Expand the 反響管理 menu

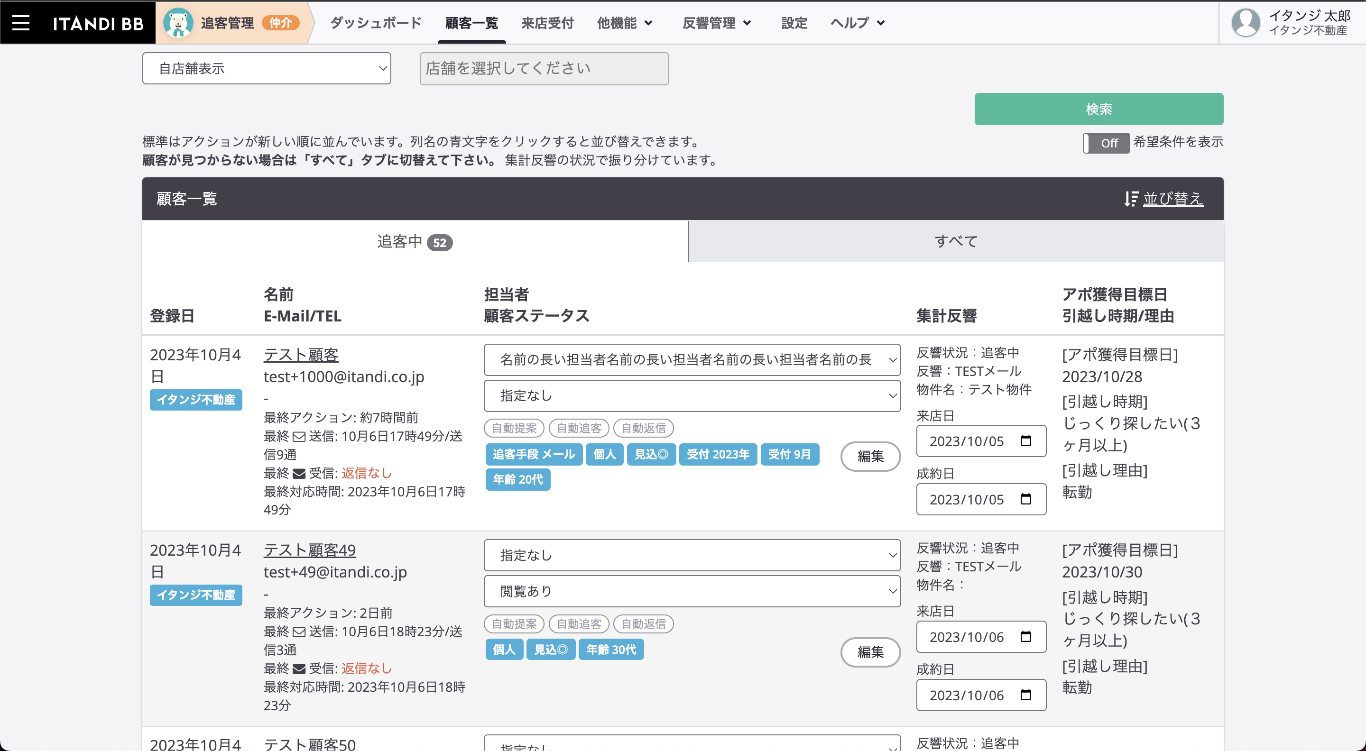(717, 23)
